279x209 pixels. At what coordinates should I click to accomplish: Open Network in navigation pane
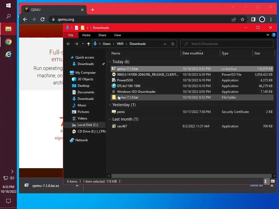(81, 140)
